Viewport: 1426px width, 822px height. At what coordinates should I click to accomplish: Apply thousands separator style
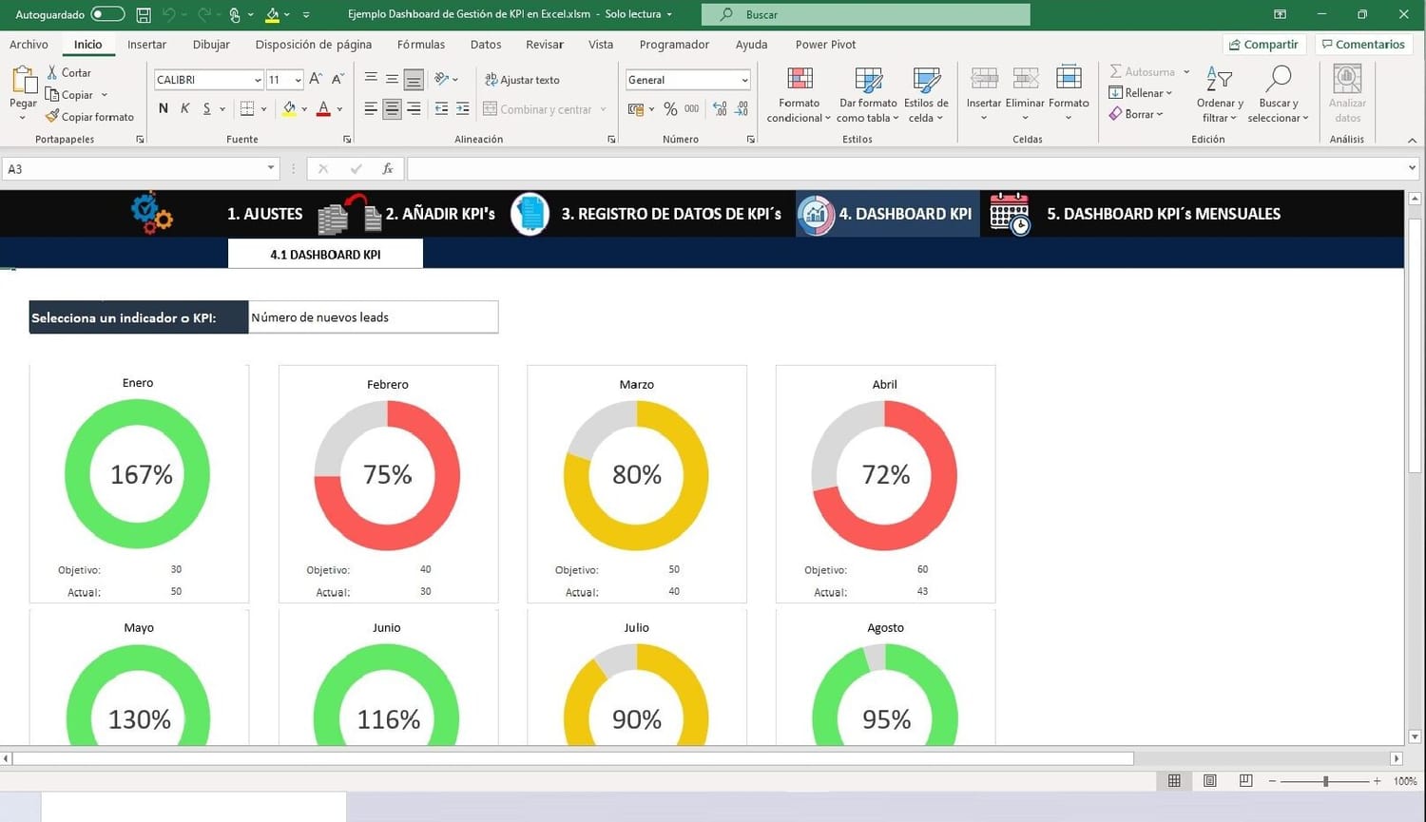(x=692, y=109)
